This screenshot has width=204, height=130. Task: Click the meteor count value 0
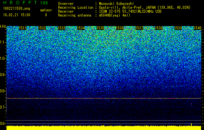(46, 15)
